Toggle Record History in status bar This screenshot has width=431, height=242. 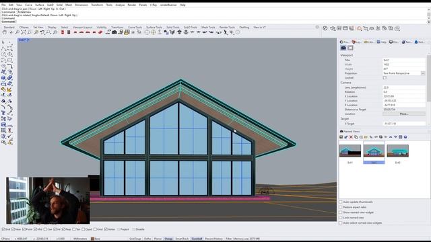[x=213, y=239]
